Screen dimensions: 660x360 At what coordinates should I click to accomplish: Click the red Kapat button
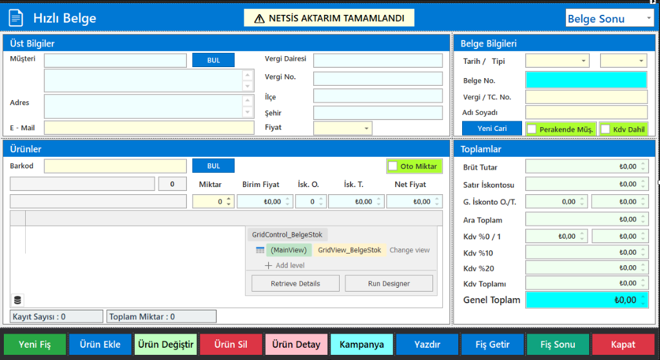point(623,345)
